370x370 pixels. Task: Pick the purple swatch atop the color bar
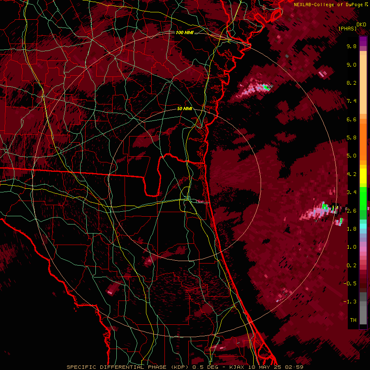click(363, 41)
